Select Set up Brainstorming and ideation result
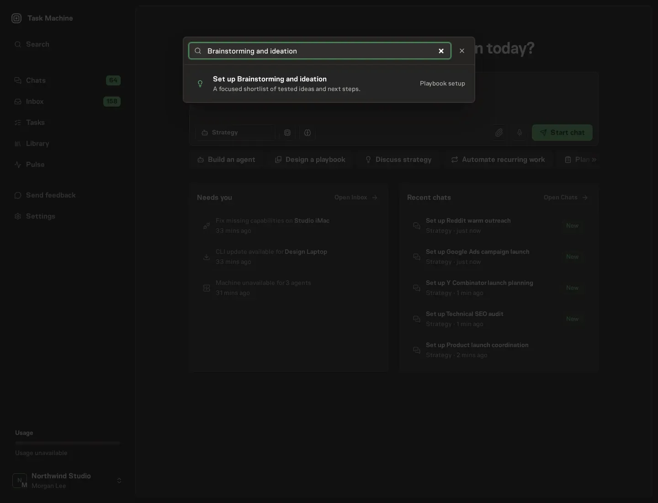658x503 pixels. tap(329, 84)
